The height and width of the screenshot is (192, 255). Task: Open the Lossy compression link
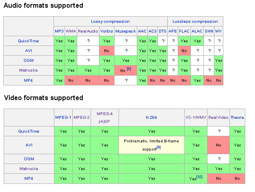tap(110, 22)
